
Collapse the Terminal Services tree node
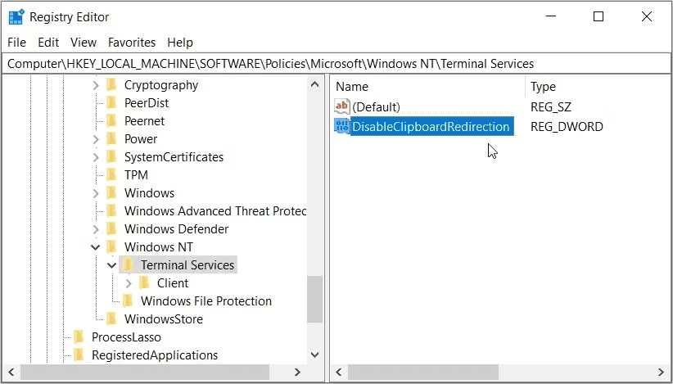112,265
